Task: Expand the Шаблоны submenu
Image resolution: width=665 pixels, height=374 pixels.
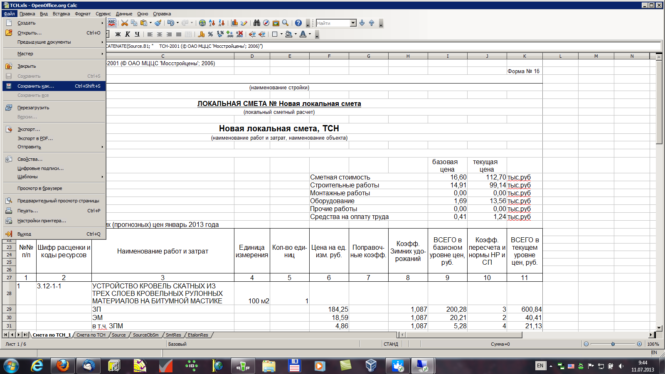Action: [54, 177]
